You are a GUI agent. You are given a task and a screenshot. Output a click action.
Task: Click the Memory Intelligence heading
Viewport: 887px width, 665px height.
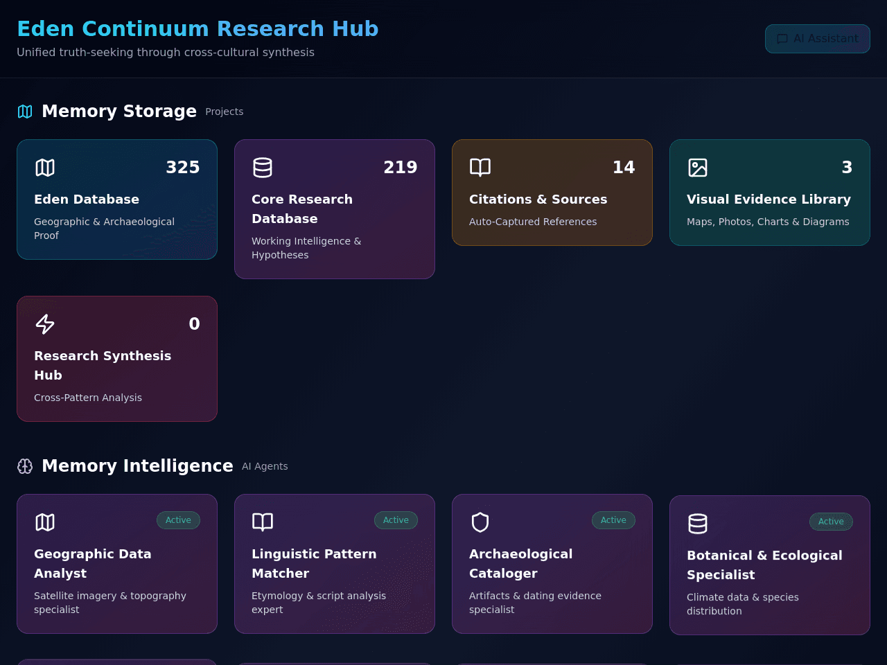tap(137, 466)
